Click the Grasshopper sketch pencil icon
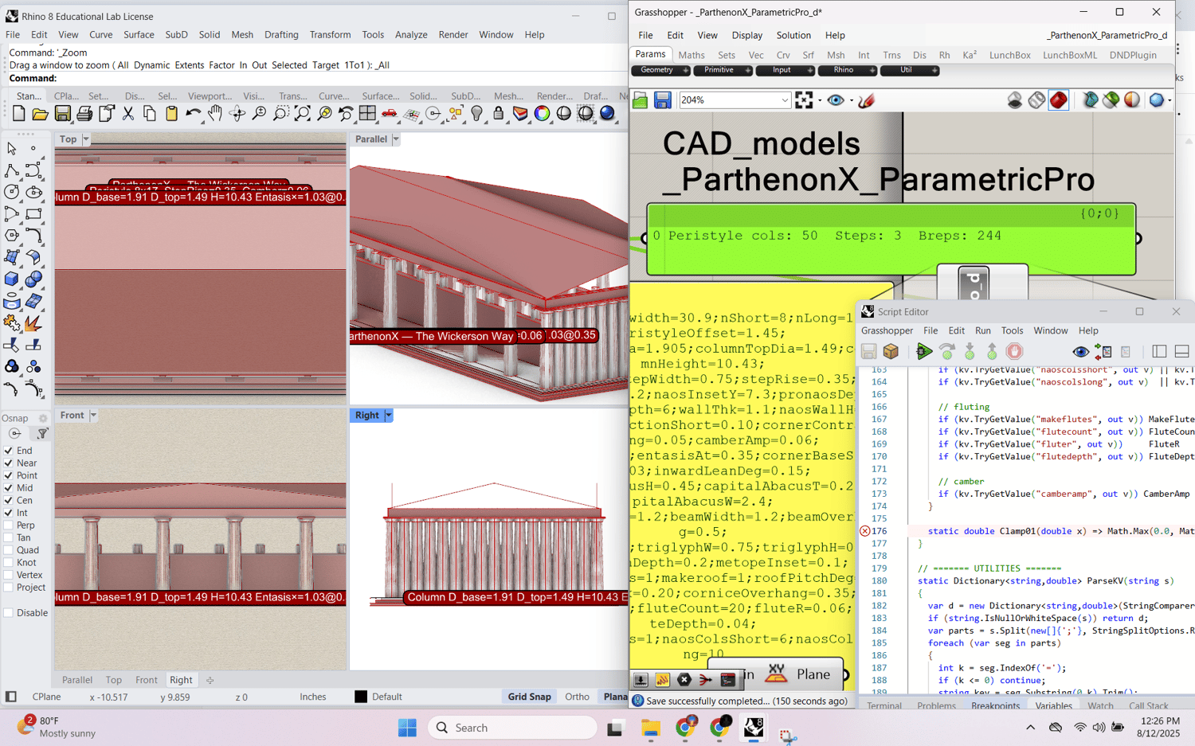Image resolution: width=1195 pixels, height=746 pixels. click(x=867, y=100)
